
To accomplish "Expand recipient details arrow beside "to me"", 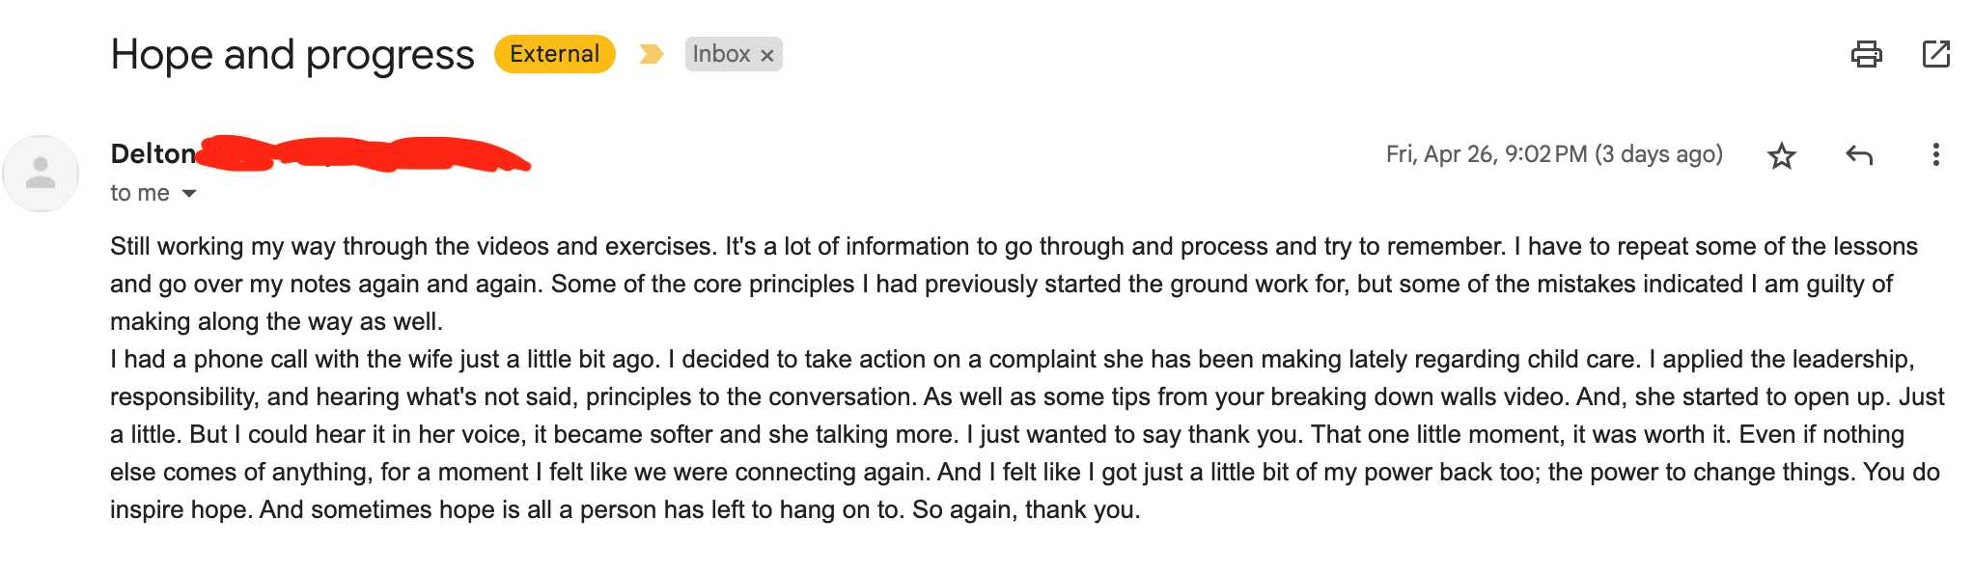I will [x=189, y=194].
